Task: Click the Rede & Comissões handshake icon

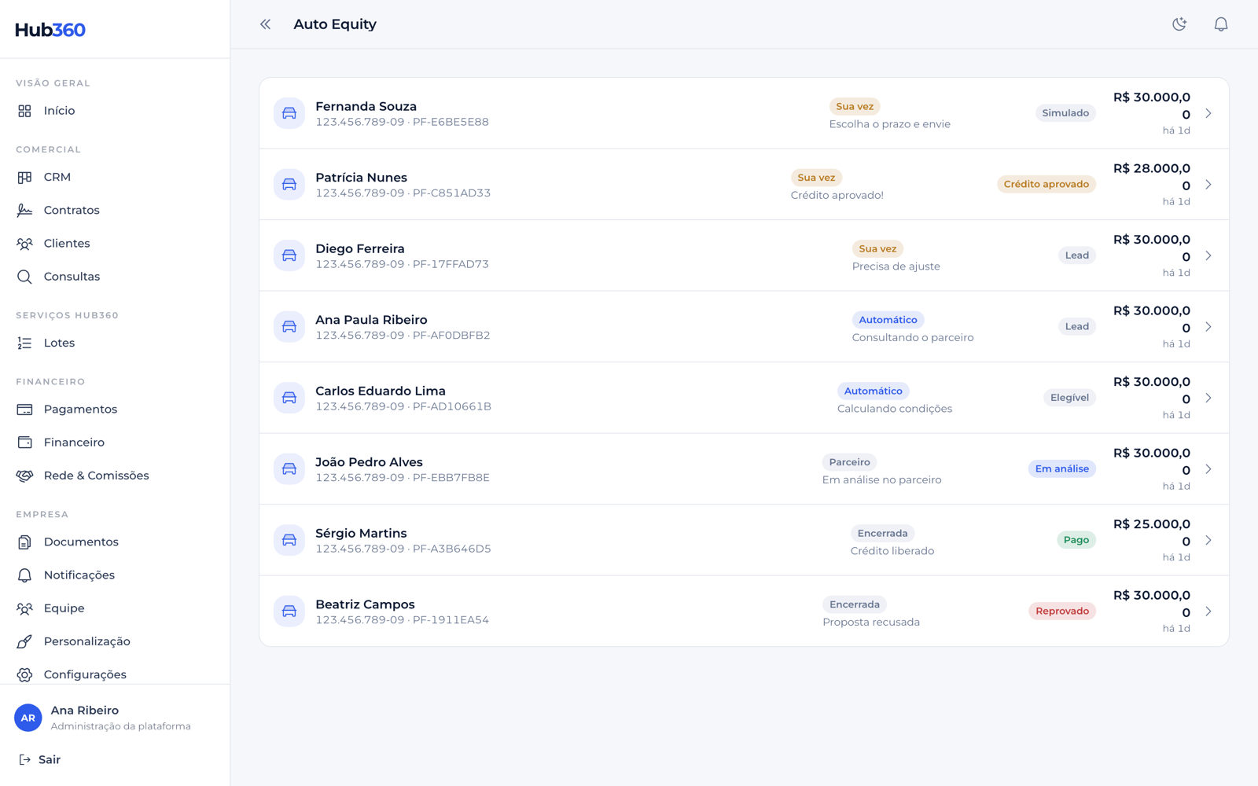Action: 24,476
